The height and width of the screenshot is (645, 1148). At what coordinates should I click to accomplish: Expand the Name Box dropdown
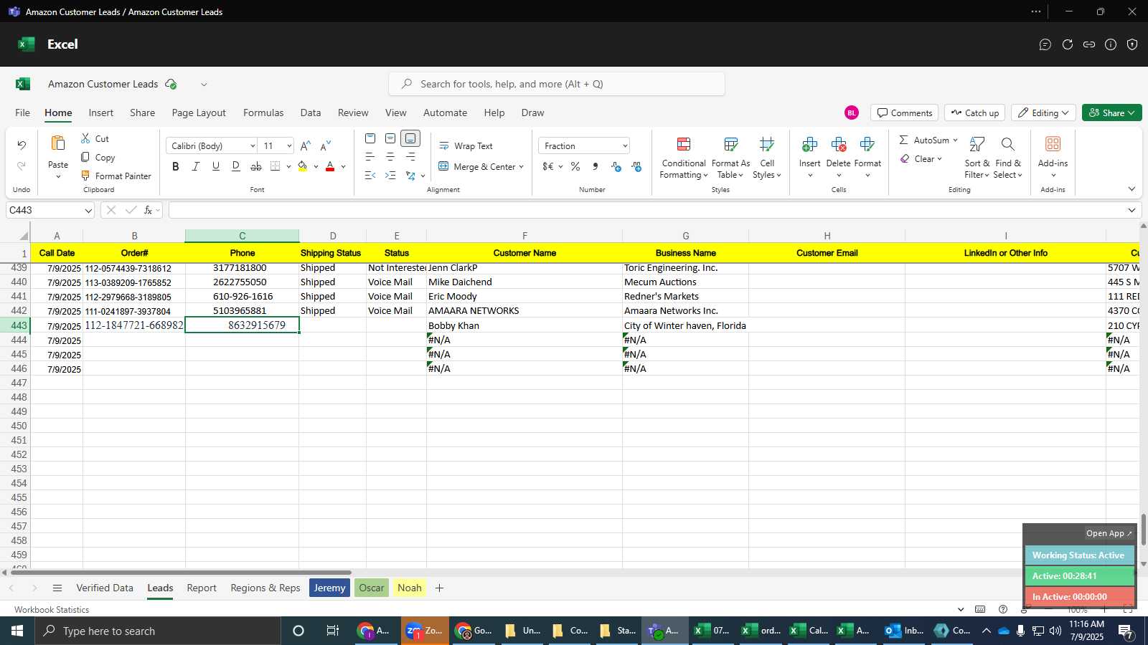[88, 210]
